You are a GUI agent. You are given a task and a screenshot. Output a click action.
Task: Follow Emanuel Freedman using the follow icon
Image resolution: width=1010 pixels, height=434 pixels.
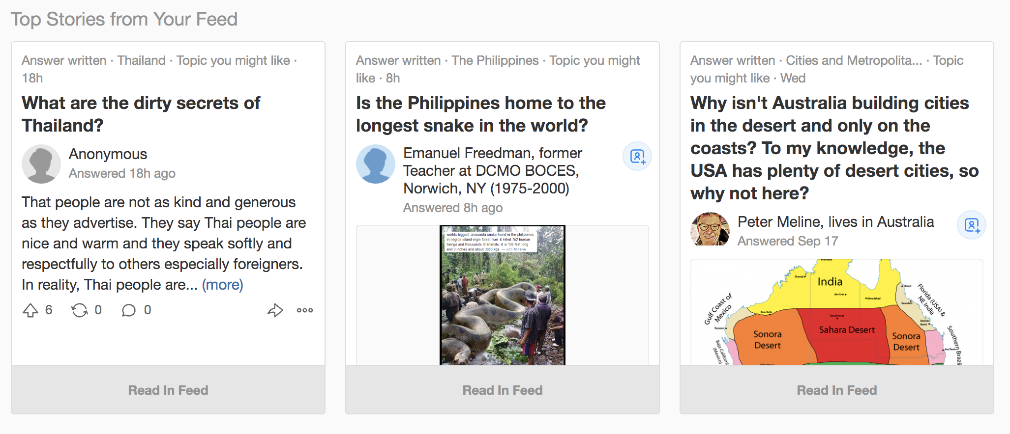637,157
